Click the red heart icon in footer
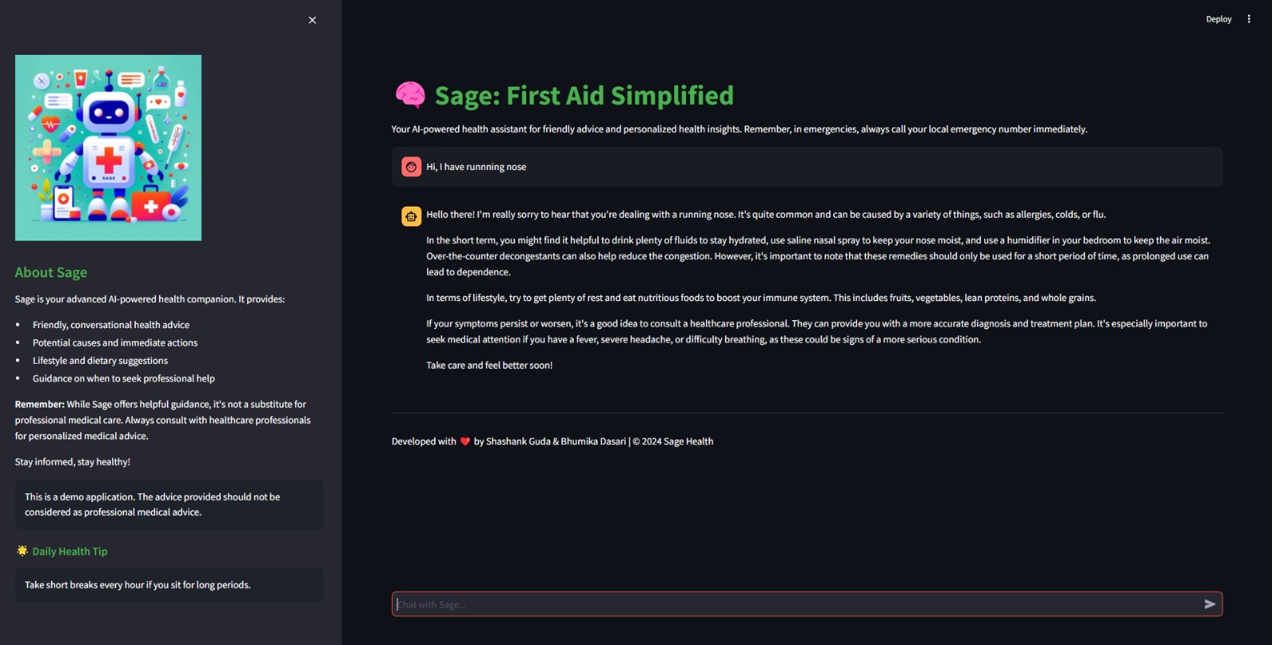 click(465, 442)
